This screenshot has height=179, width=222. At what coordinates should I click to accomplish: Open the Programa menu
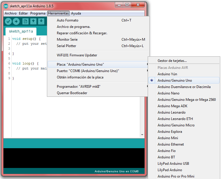38,13
